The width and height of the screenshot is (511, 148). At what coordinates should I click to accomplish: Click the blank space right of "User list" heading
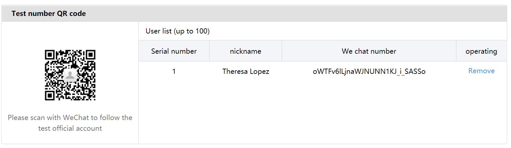[357, 31]
